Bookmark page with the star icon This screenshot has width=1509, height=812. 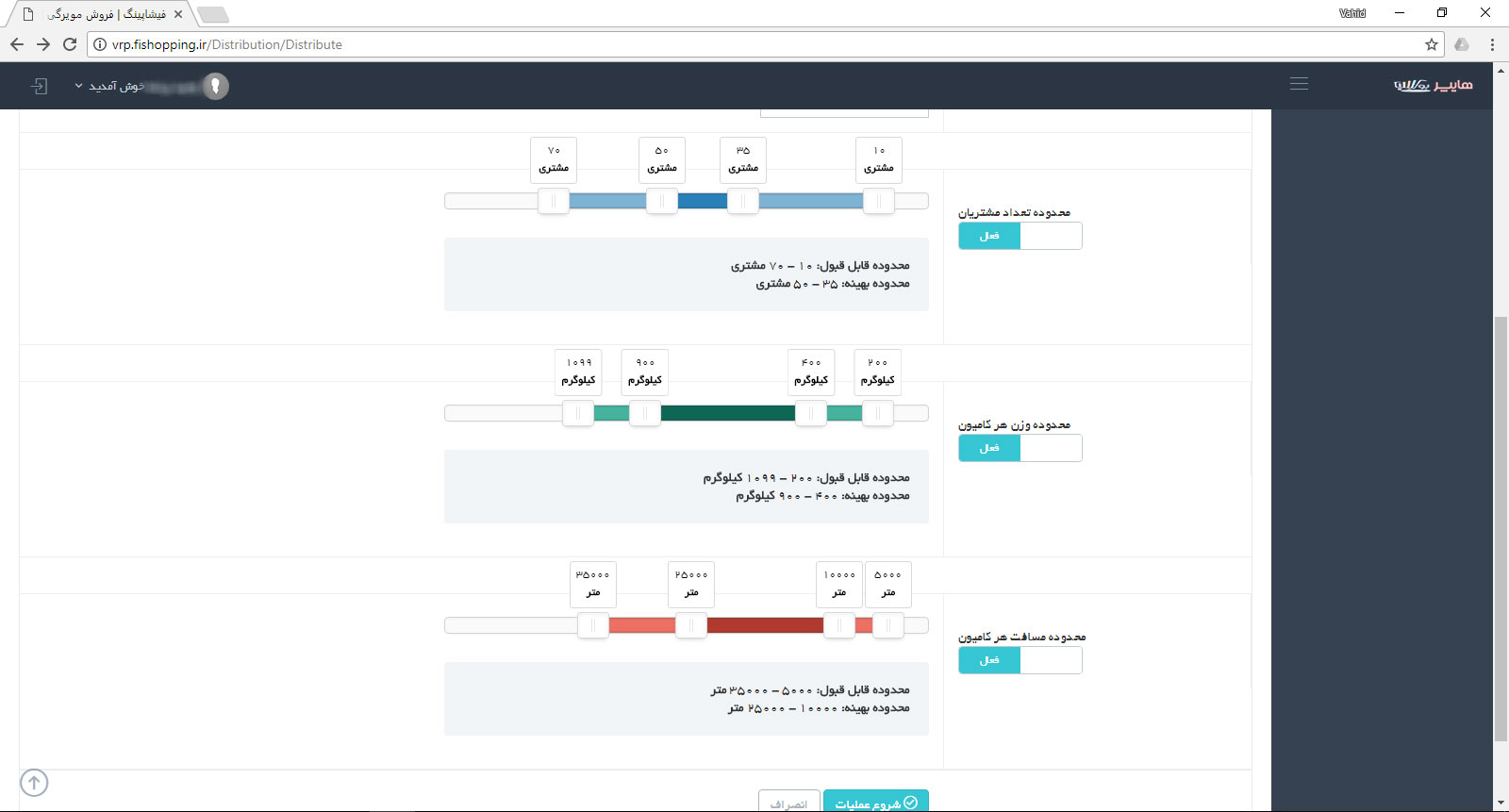(1431, 44)
